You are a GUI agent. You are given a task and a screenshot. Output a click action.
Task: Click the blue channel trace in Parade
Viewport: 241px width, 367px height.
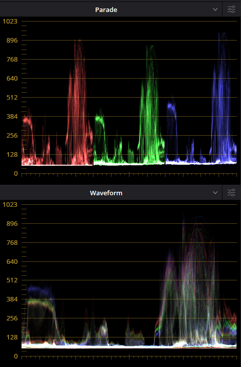(x=201, y=98)
